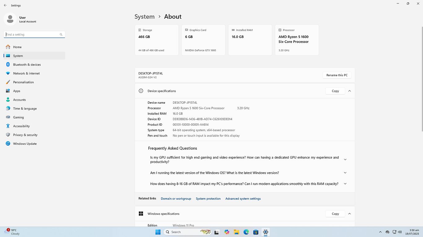This screenshot has width=423, height=237.
Task: Select System in the sidebar
Action: 34,56
